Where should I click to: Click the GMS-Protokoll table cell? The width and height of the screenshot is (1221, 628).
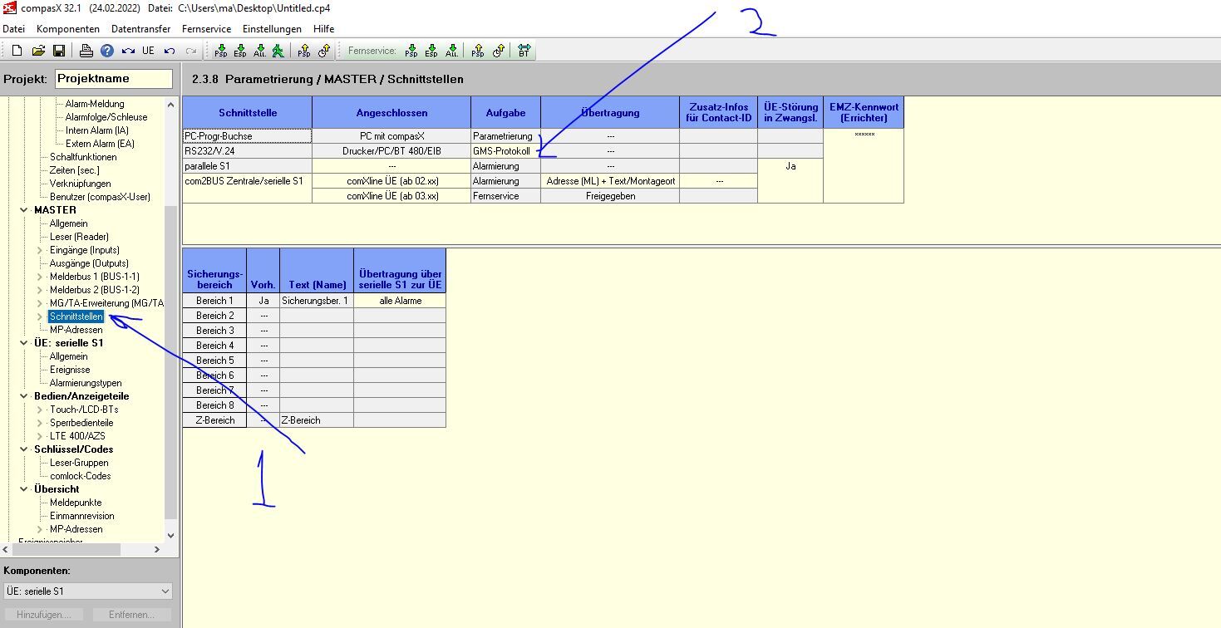pos(505,151)
